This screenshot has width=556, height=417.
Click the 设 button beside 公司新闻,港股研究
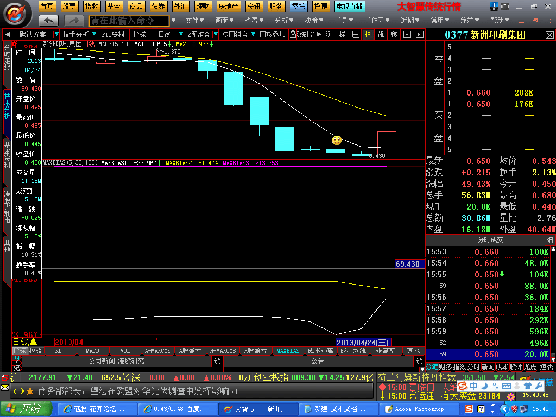[x=217, y=361]
